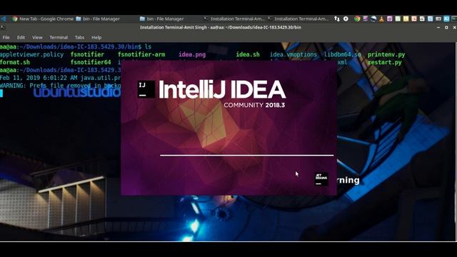Click the network up-down arrows tray icon
The width and height of the screenshot is (457, 257).
click(336, 19)
